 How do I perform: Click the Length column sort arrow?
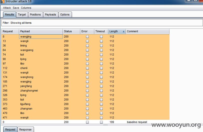[x=123, y=31]
